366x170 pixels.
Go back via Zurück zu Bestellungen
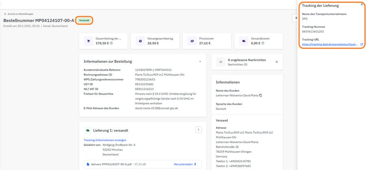click(19, 14)
